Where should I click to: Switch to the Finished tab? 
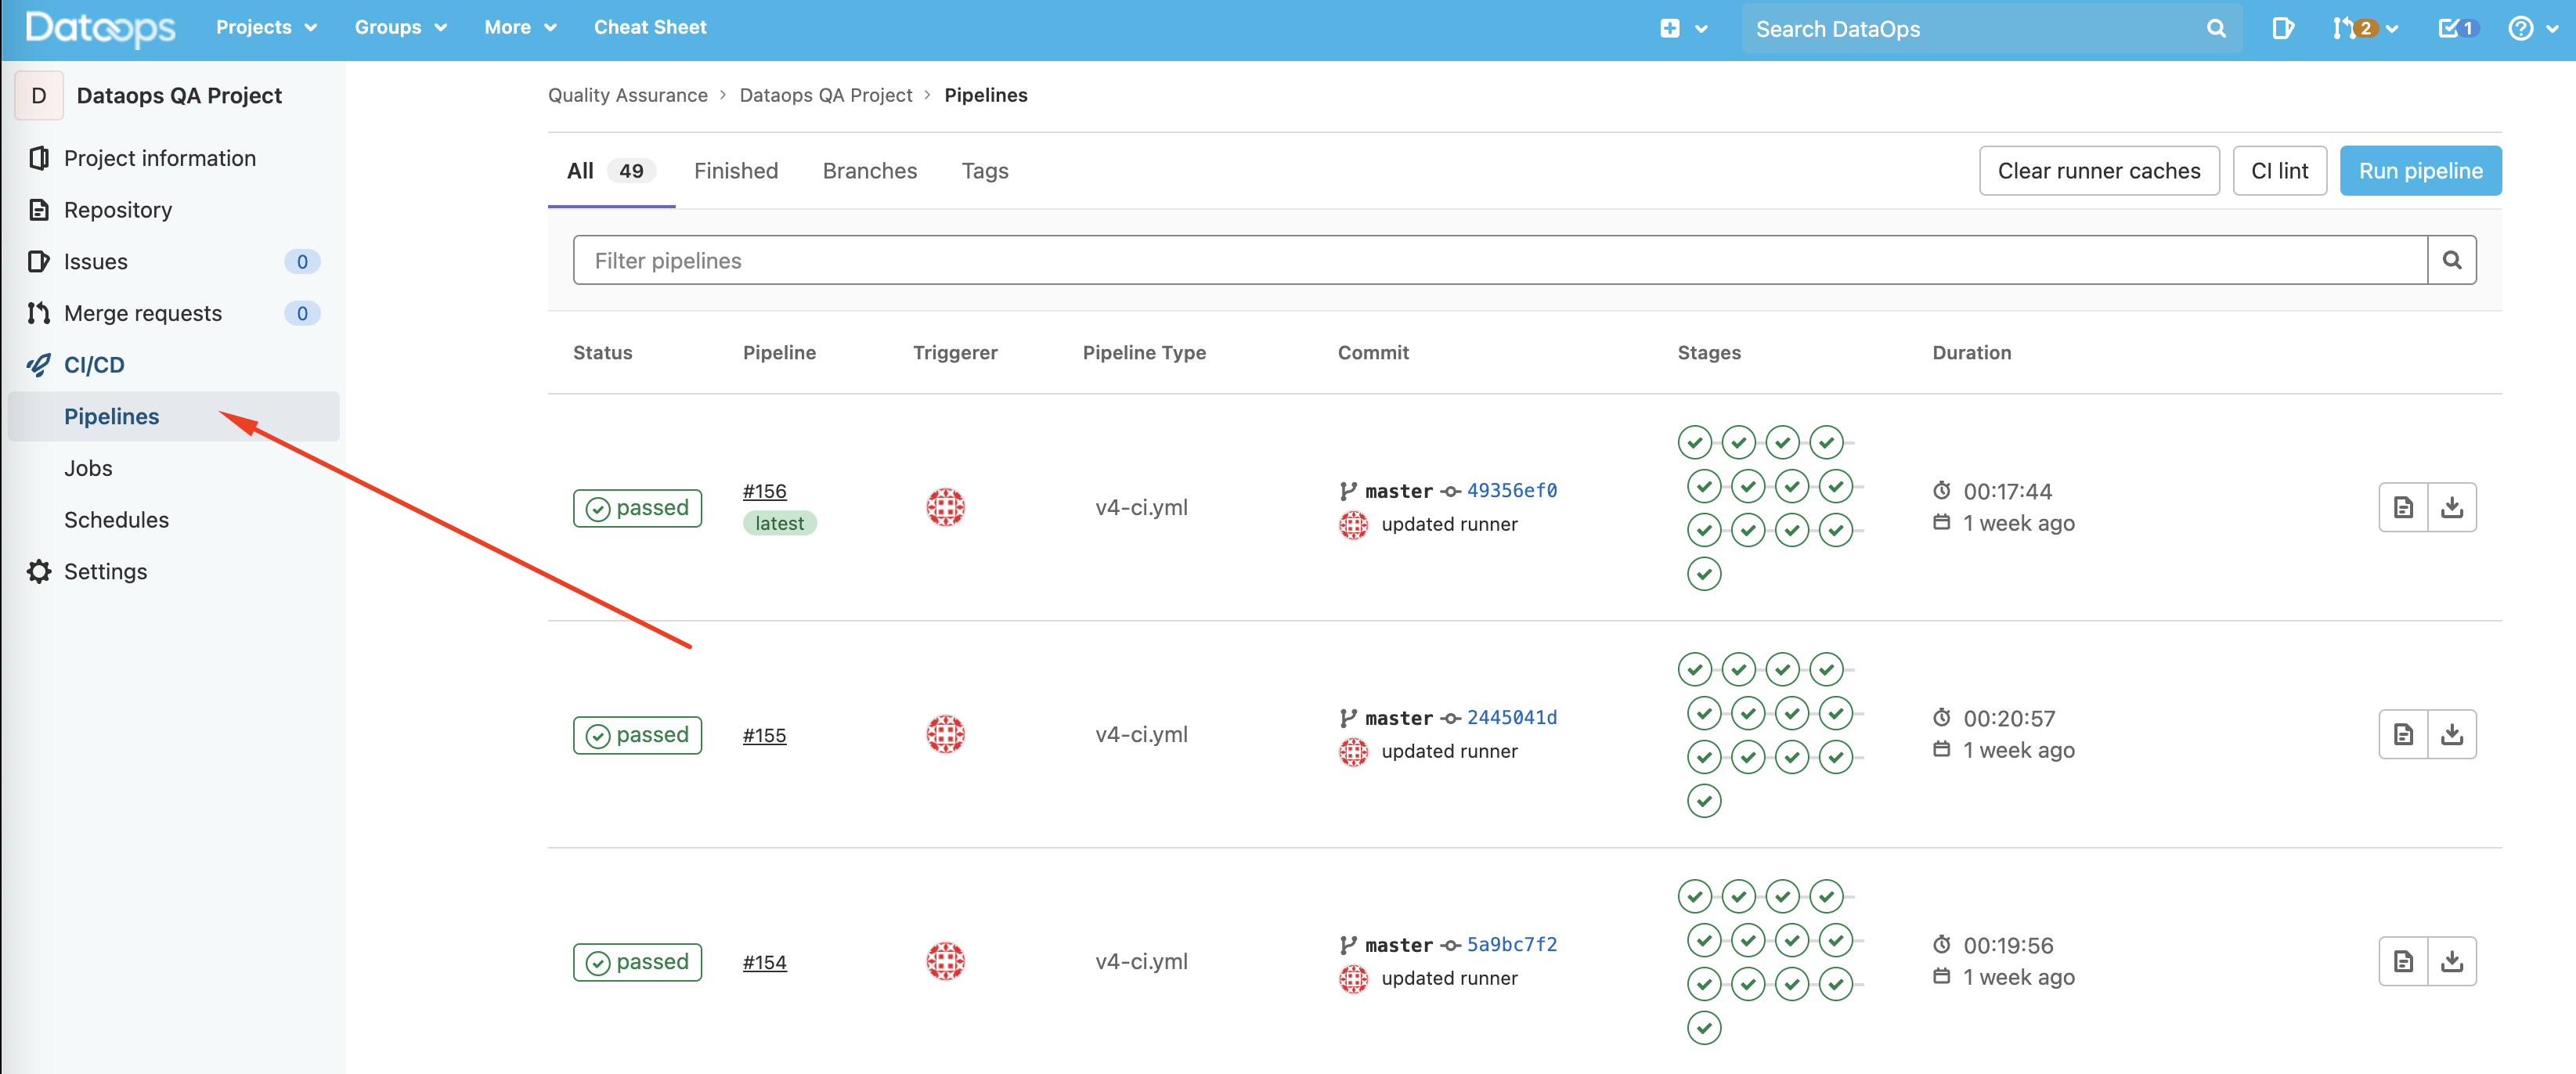click(736, 170)
